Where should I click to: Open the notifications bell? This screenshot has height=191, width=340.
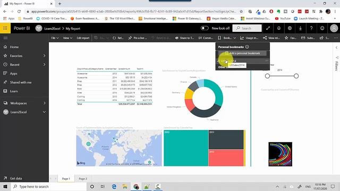(x=279, y=28)
